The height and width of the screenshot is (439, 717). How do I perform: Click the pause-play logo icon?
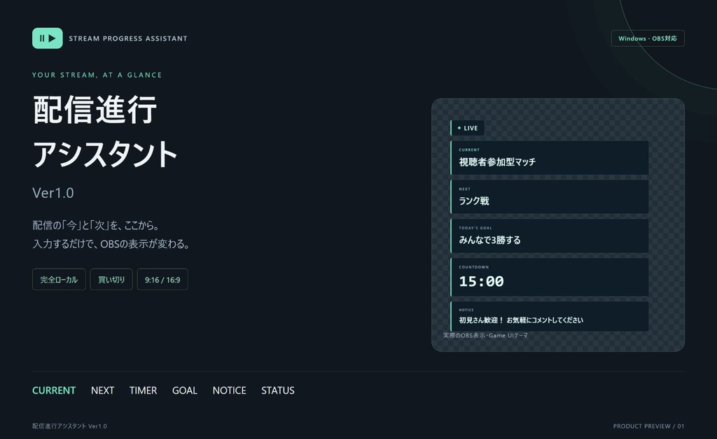(48, 38)
